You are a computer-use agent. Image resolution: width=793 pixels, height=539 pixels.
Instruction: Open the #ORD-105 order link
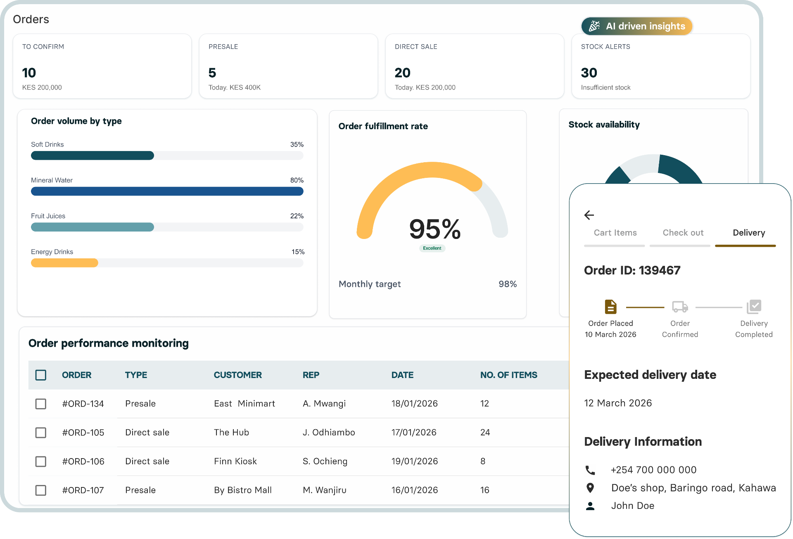[x=83, y=433]
